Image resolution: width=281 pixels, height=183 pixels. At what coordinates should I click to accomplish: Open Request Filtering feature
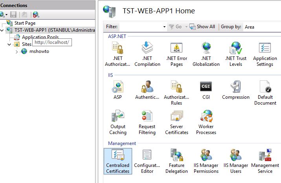pos(147,122)
